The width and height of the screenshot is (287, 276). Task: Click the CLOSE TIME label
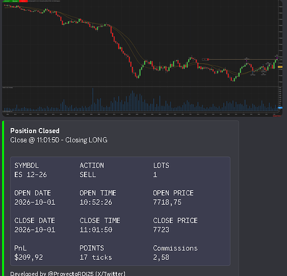[100, 220]
